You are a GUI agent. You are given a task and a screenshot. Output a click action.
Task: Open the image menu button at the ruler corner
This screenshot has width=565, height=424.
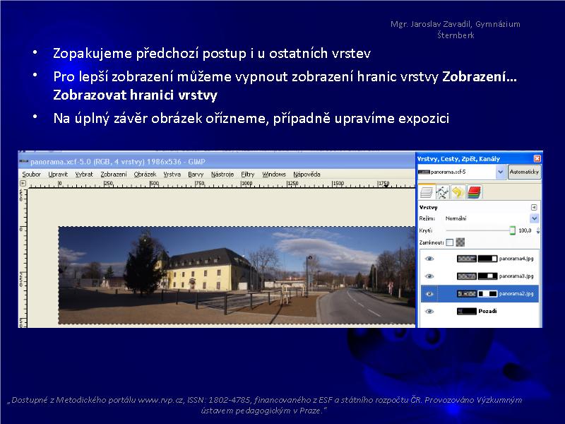point(23,183)
